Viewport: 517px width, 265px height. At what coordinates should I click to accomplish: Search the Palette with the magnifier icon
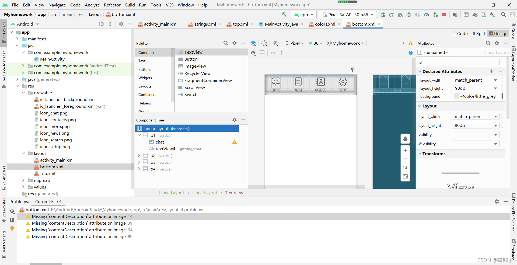(226, 43)
